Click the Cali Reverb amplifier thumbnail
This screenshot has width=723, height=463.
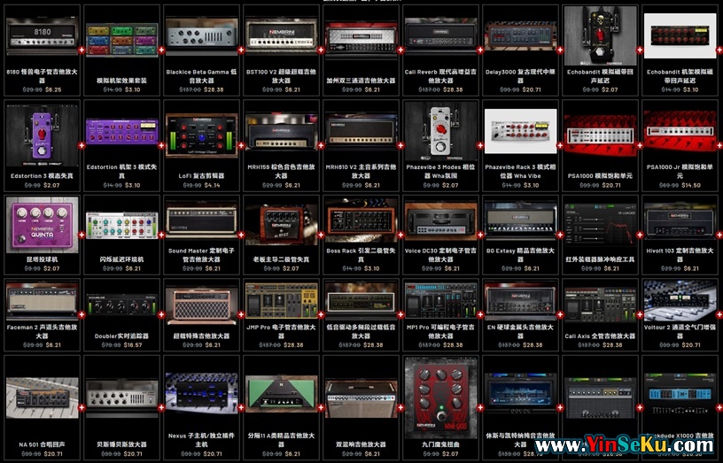(440, 38)
